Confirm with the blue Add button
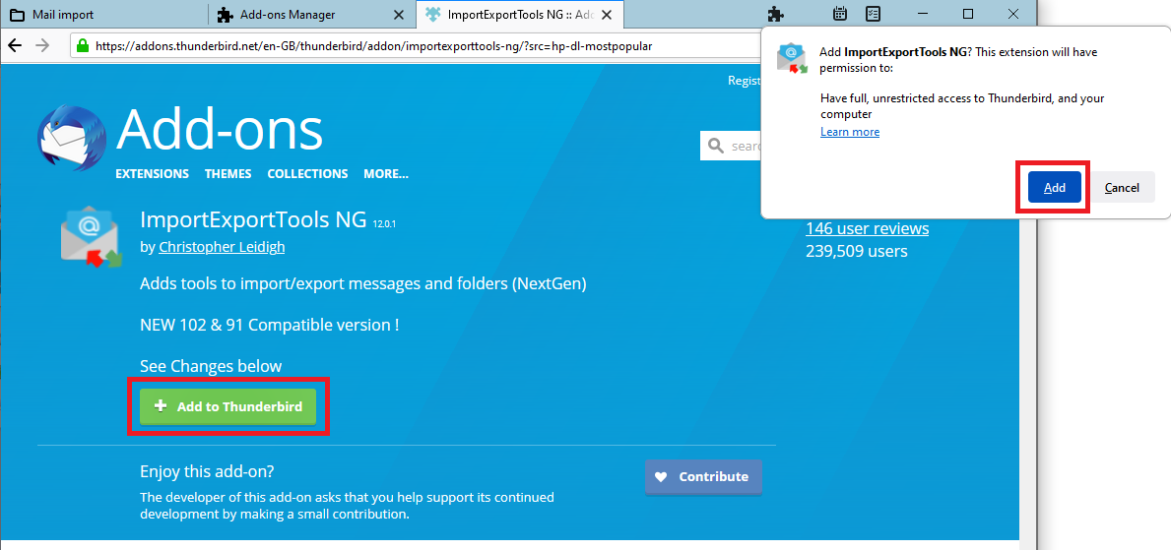This screenshot has height=550, width=1171. [x=1054, y=188]
